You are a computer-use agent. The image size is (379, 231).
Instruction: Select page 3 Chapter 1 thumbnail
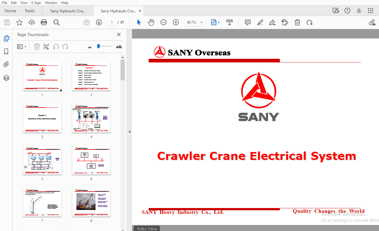tap(42, 118)
